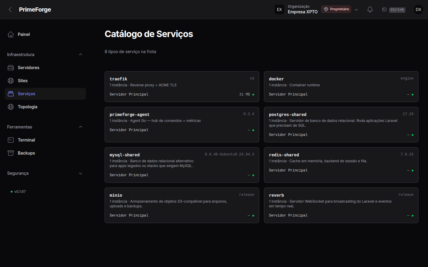The image size is (428, 267).
Task: Click the '31 MB' value on traefik
Action: 245,94
